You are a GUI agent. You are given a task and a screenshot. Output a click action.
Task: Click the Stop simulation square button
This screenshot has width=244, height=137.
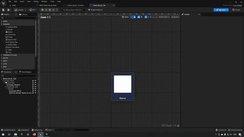click(x=50, y=10)
